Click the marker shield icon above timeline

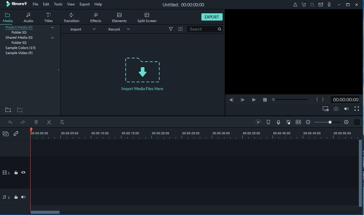click(269, 122)
